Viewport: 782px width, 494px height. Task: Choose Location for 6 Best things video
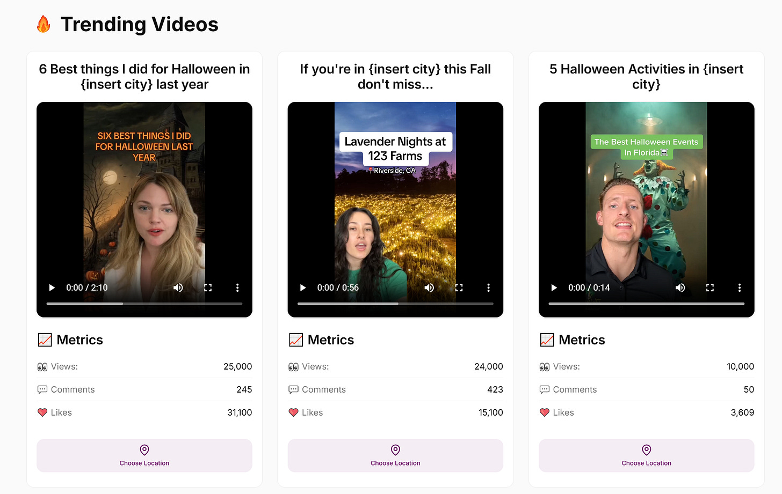pos(144,455)
